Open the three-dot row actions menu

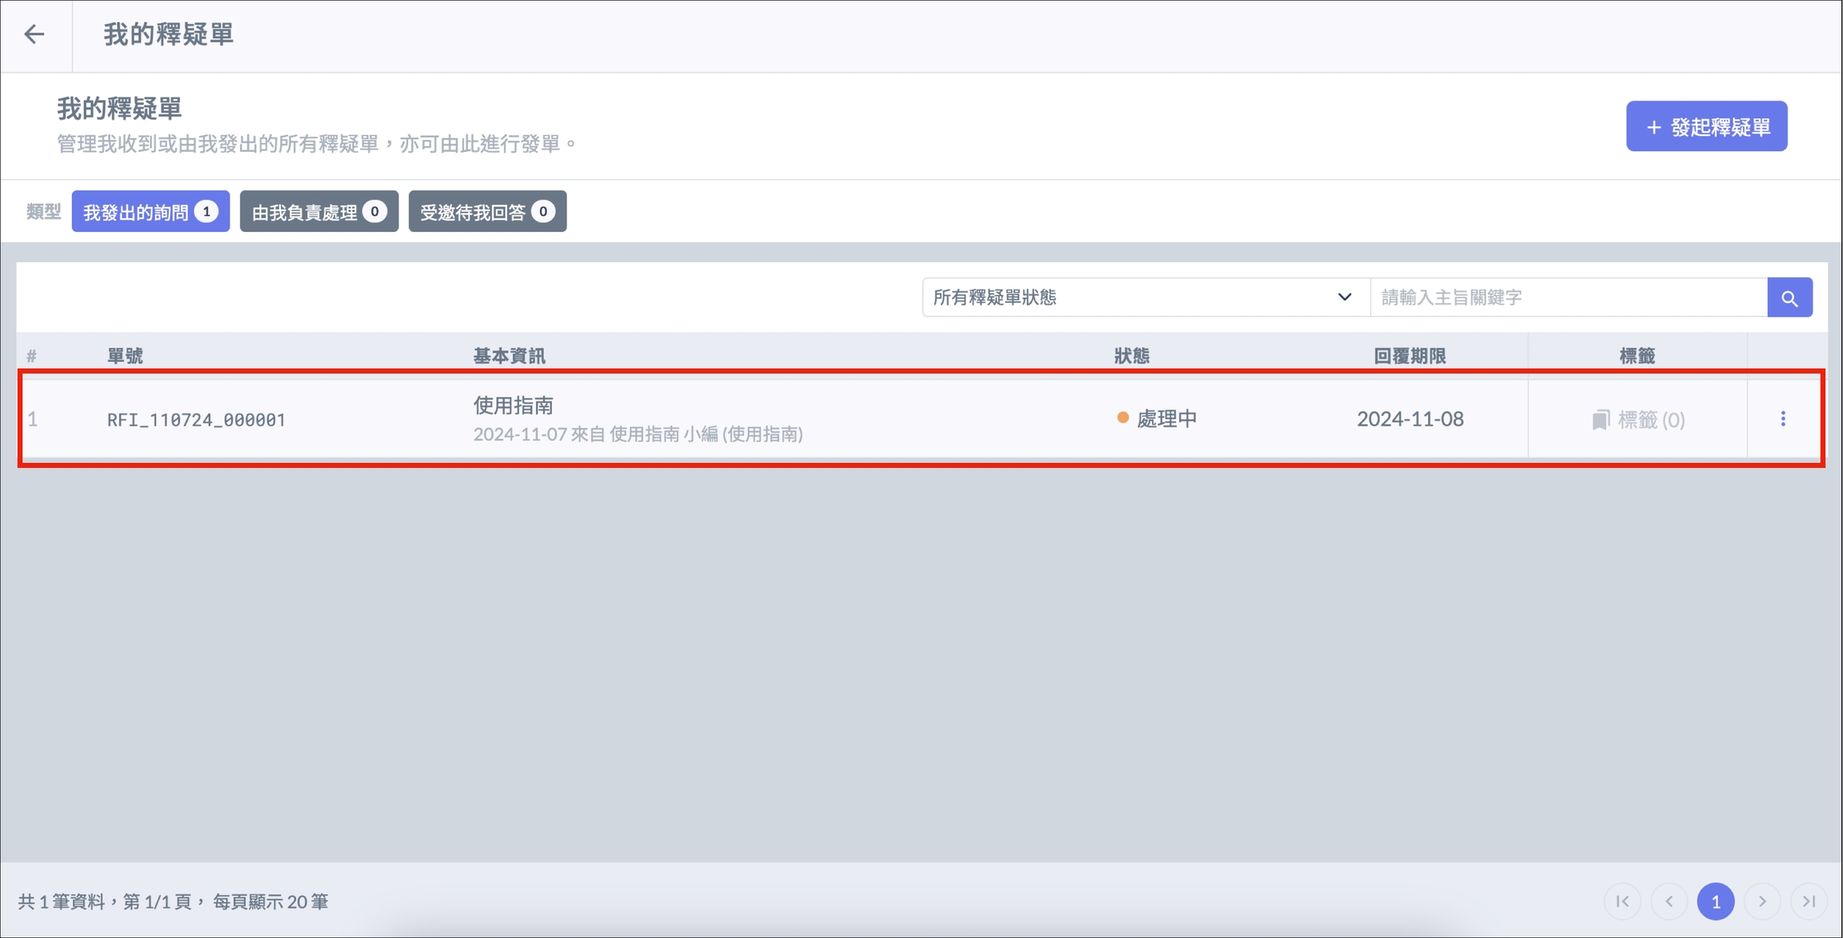coord(1783,419)
